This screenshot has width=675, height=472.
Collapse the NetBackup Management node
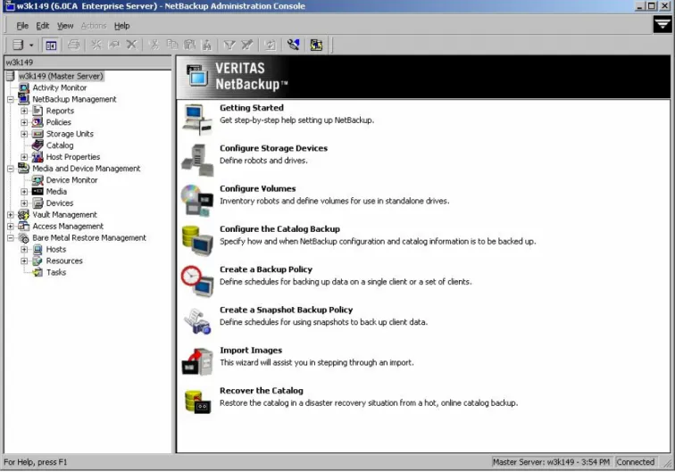click(11, 99)
